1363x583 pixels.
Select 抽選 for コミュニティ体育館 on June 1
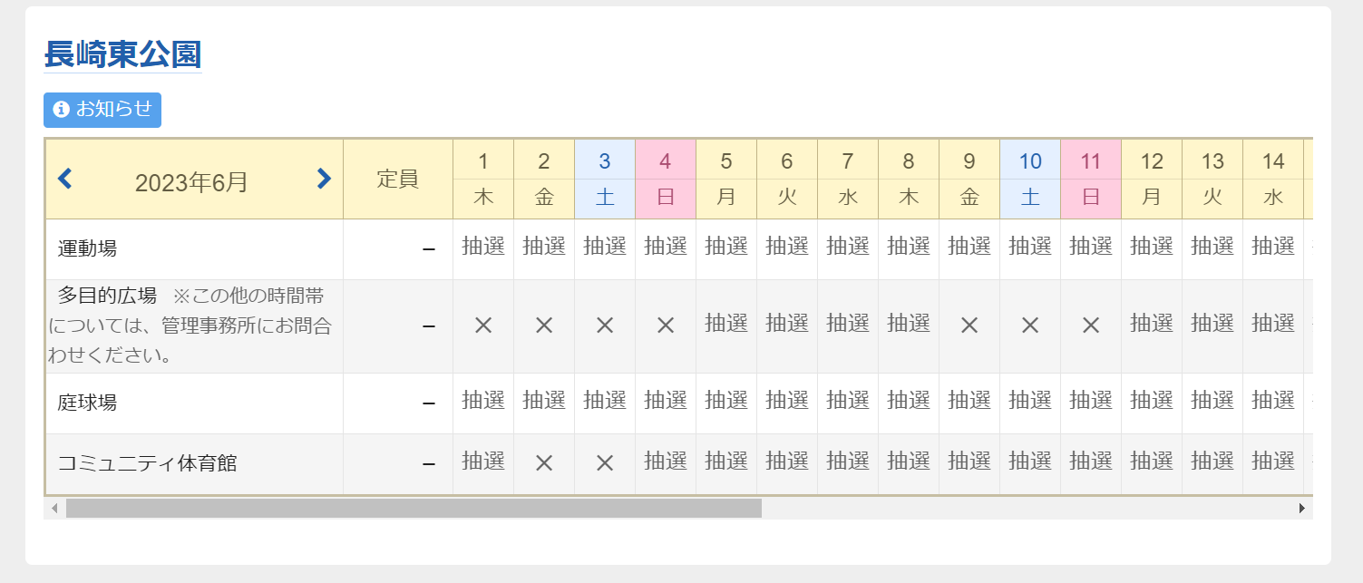click(x=483, y=462)
